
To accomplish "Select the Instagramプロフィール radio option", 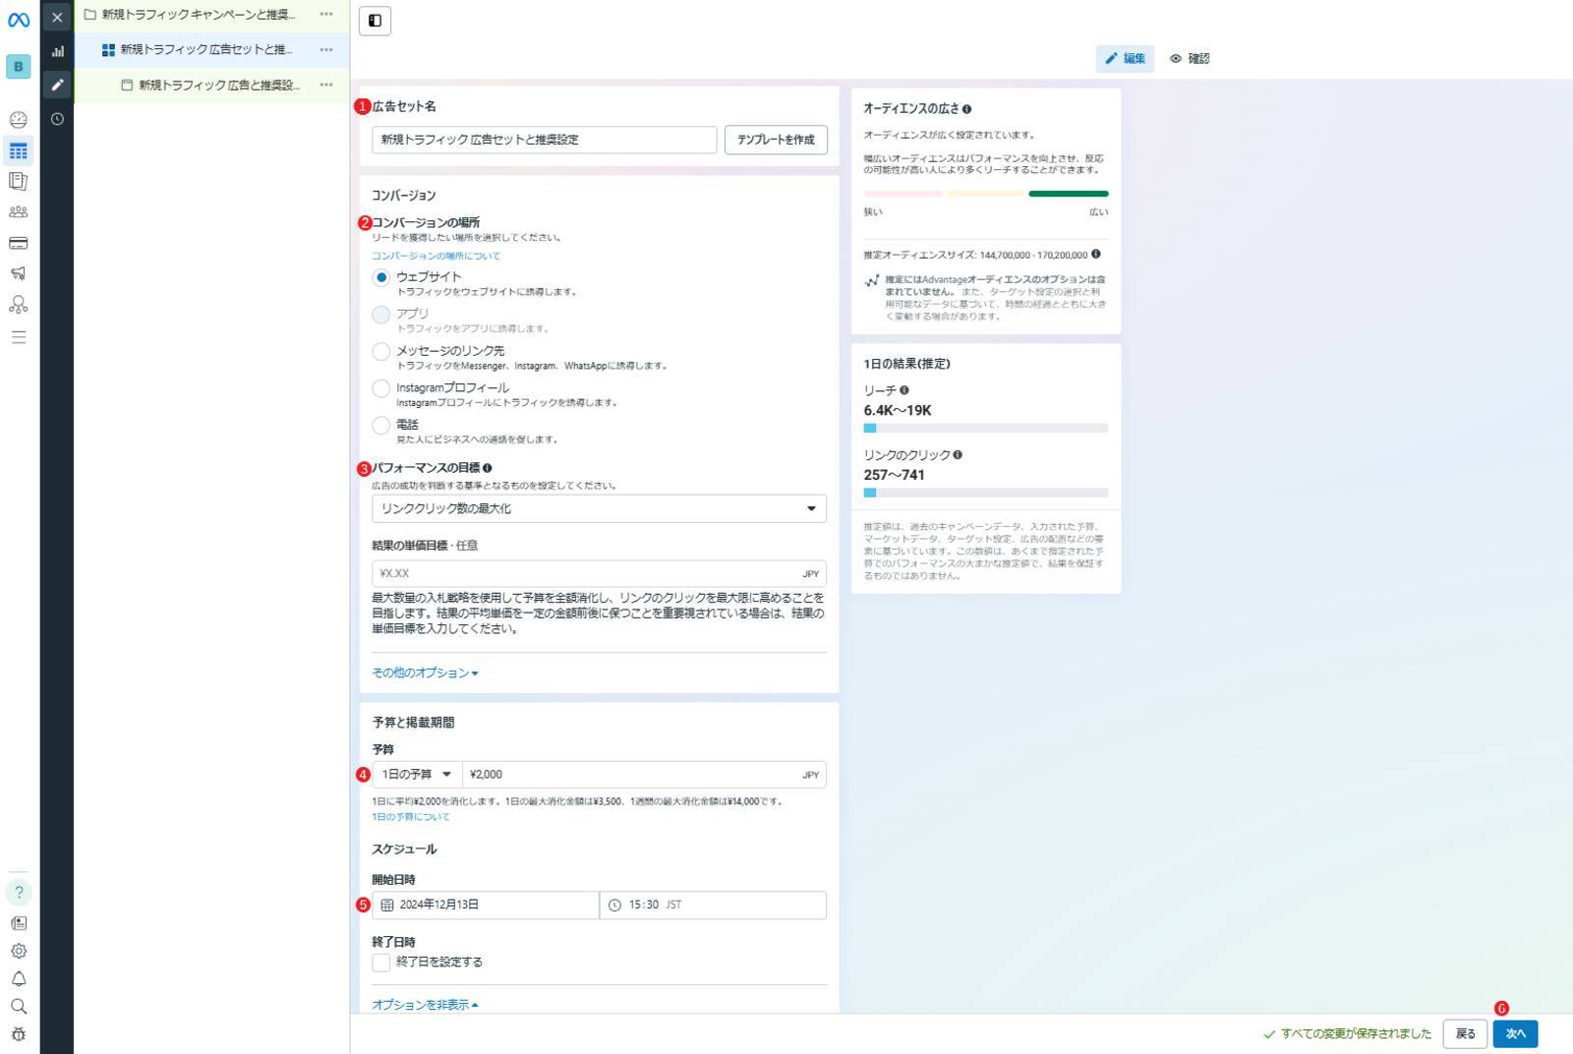I will [x=381, y=388].
